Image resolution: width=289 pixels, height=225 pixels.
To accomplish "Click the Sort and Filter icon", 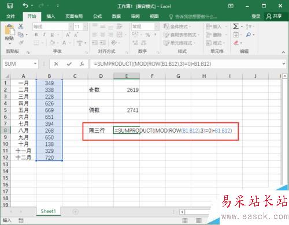I will [x=249, y=26].
